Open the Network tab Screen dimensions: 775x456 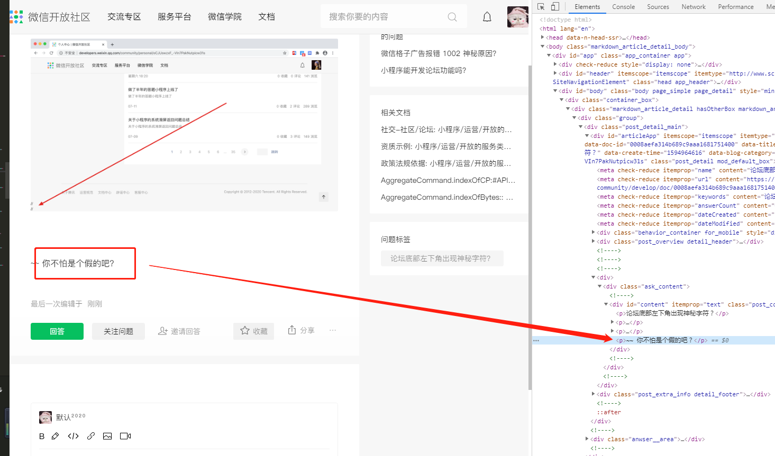tap(694, 7)
